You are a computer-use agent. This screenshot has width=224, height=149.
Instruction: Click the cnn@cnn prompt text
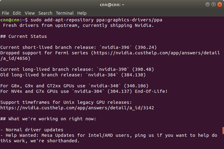click(10, 20)
